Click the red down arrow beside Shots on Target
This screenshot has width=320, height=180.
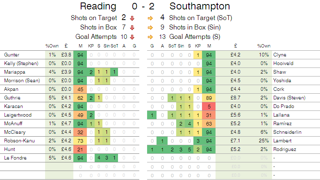tap(132, 18)
